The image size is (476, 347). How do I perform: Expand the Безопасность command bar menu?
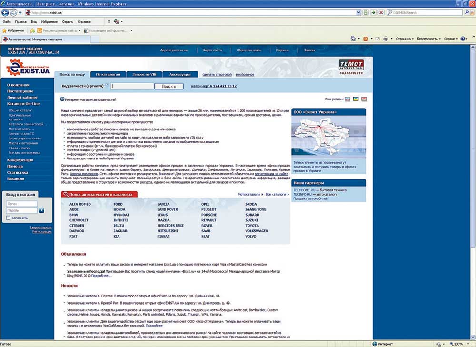(429, 39)
